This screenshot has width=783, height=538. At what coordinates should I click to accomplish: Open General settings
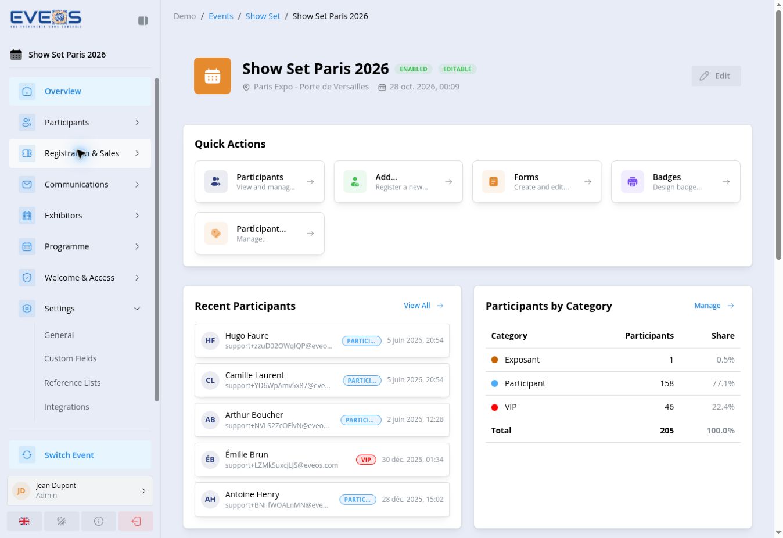point(59,335)
